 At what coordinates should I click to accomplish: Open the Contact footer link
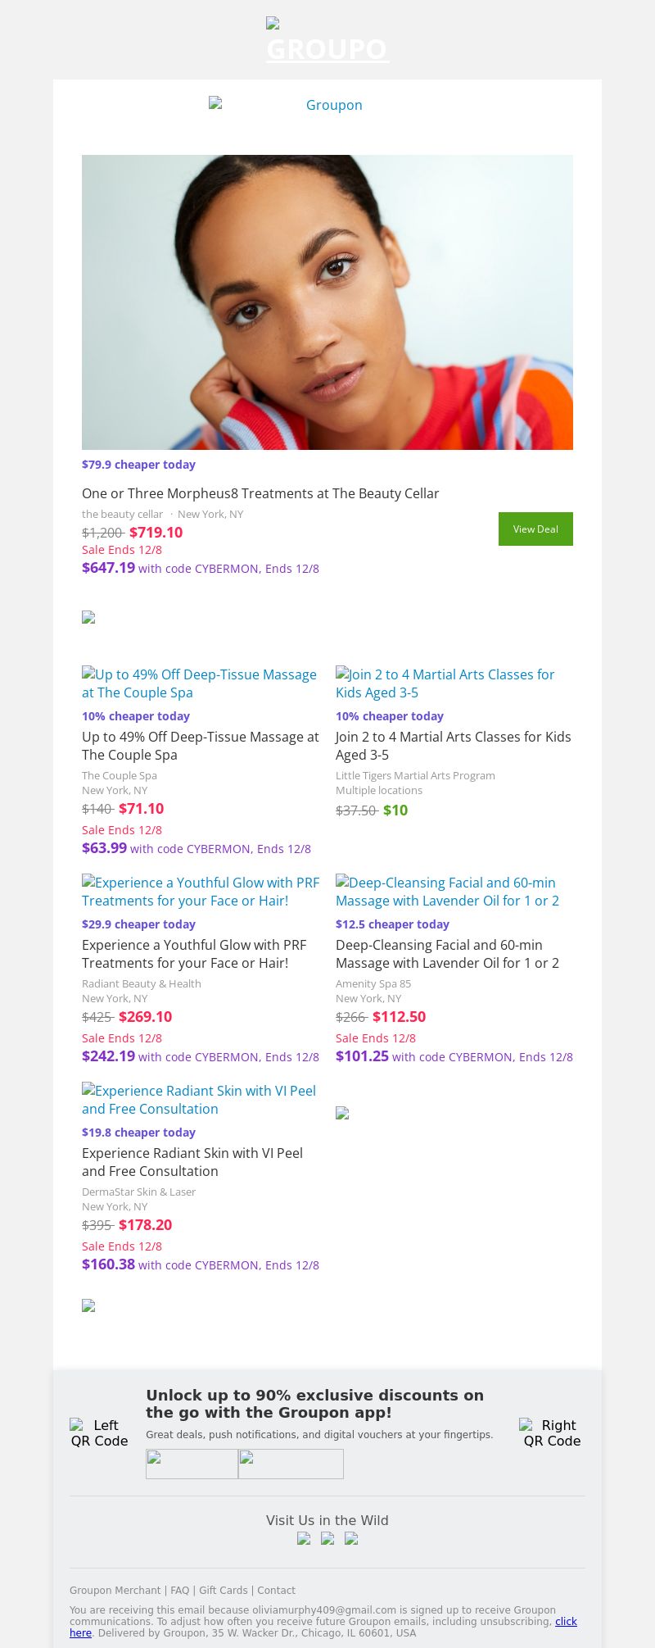(x=276, y=1590)
